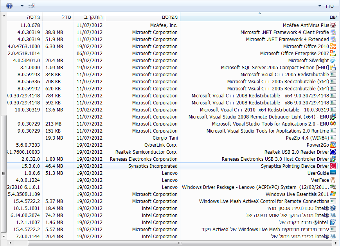Click the SQL Server 2005 Compact Edition icon
Screen dimensions: 340x246
[333, 67]
